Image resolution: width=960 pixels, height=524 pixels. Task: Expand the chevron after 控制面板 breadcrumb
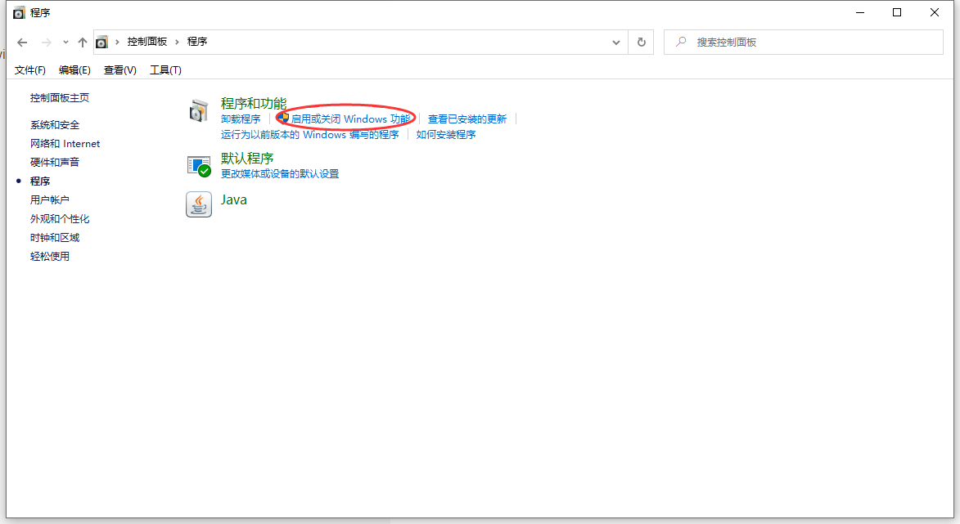[177, 42]
